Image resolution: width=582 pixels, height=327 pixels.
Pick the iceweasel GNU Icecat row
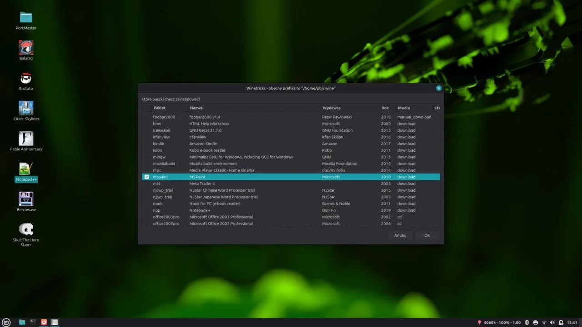(291, 130)
